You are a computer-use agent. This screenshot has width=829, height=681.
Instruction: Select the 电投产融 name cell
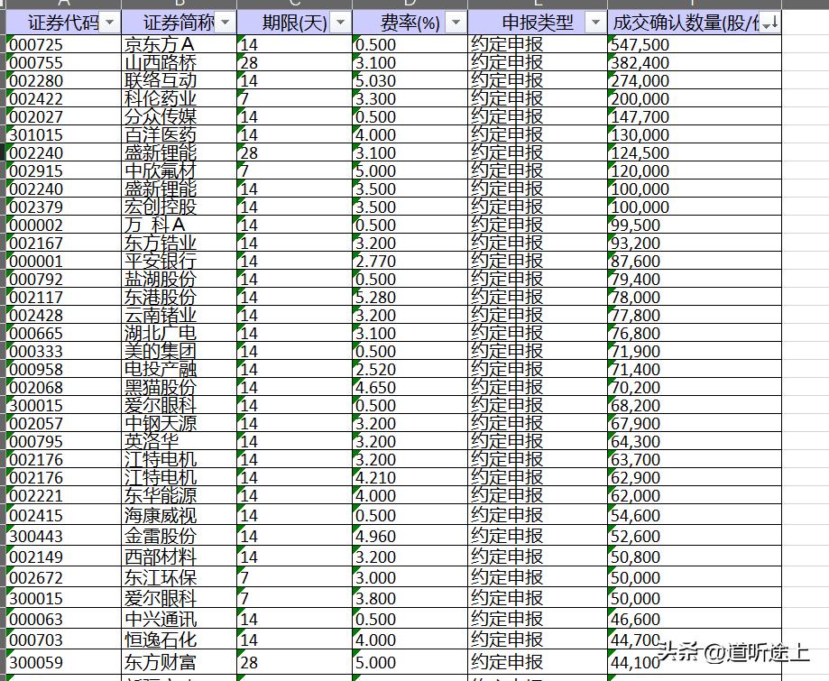coord(179,369)
